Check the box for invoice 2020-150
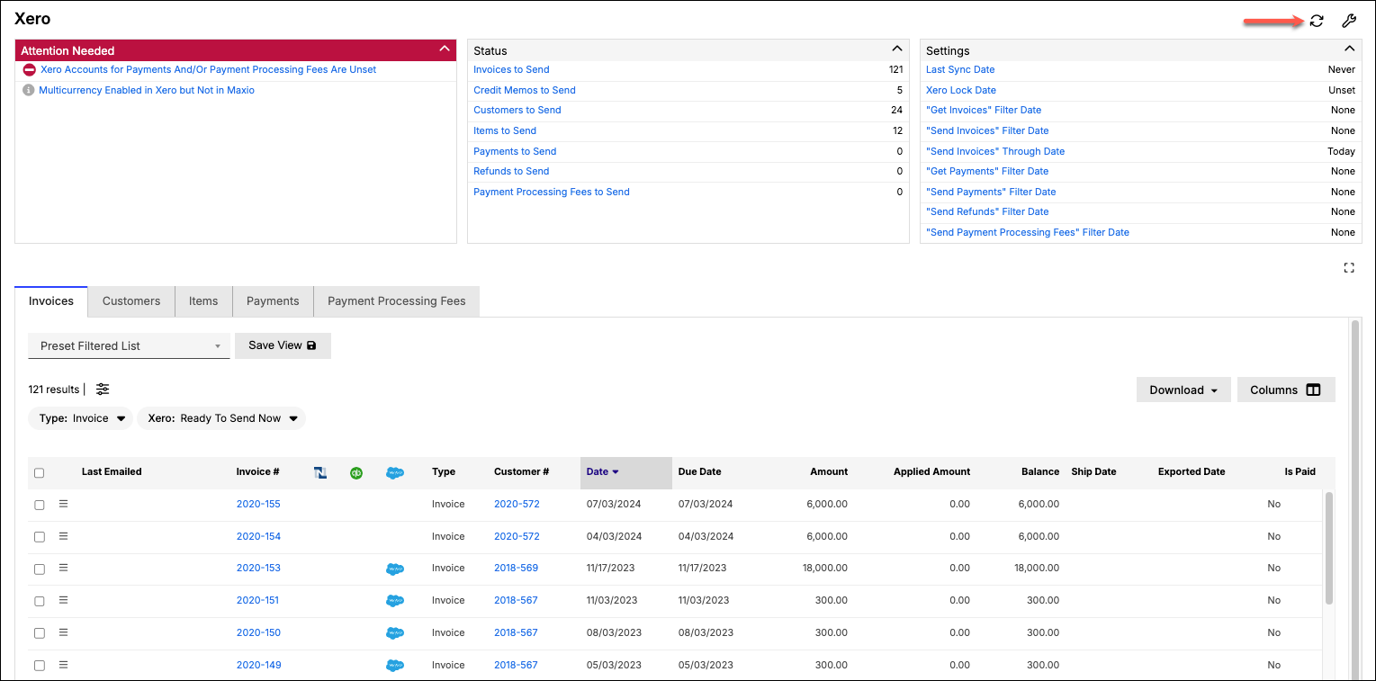 39,633
